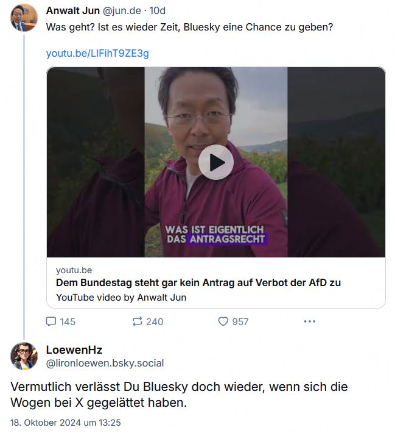
Task: Click the youtu.be domain label in card
Action: (74, 270)
